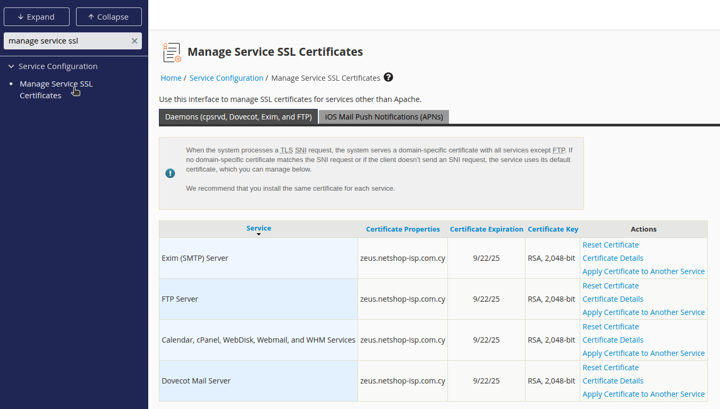View Certificate Details for Exim (SMTP) Server
The image size is (720, 409).
[x=613, y=258]
